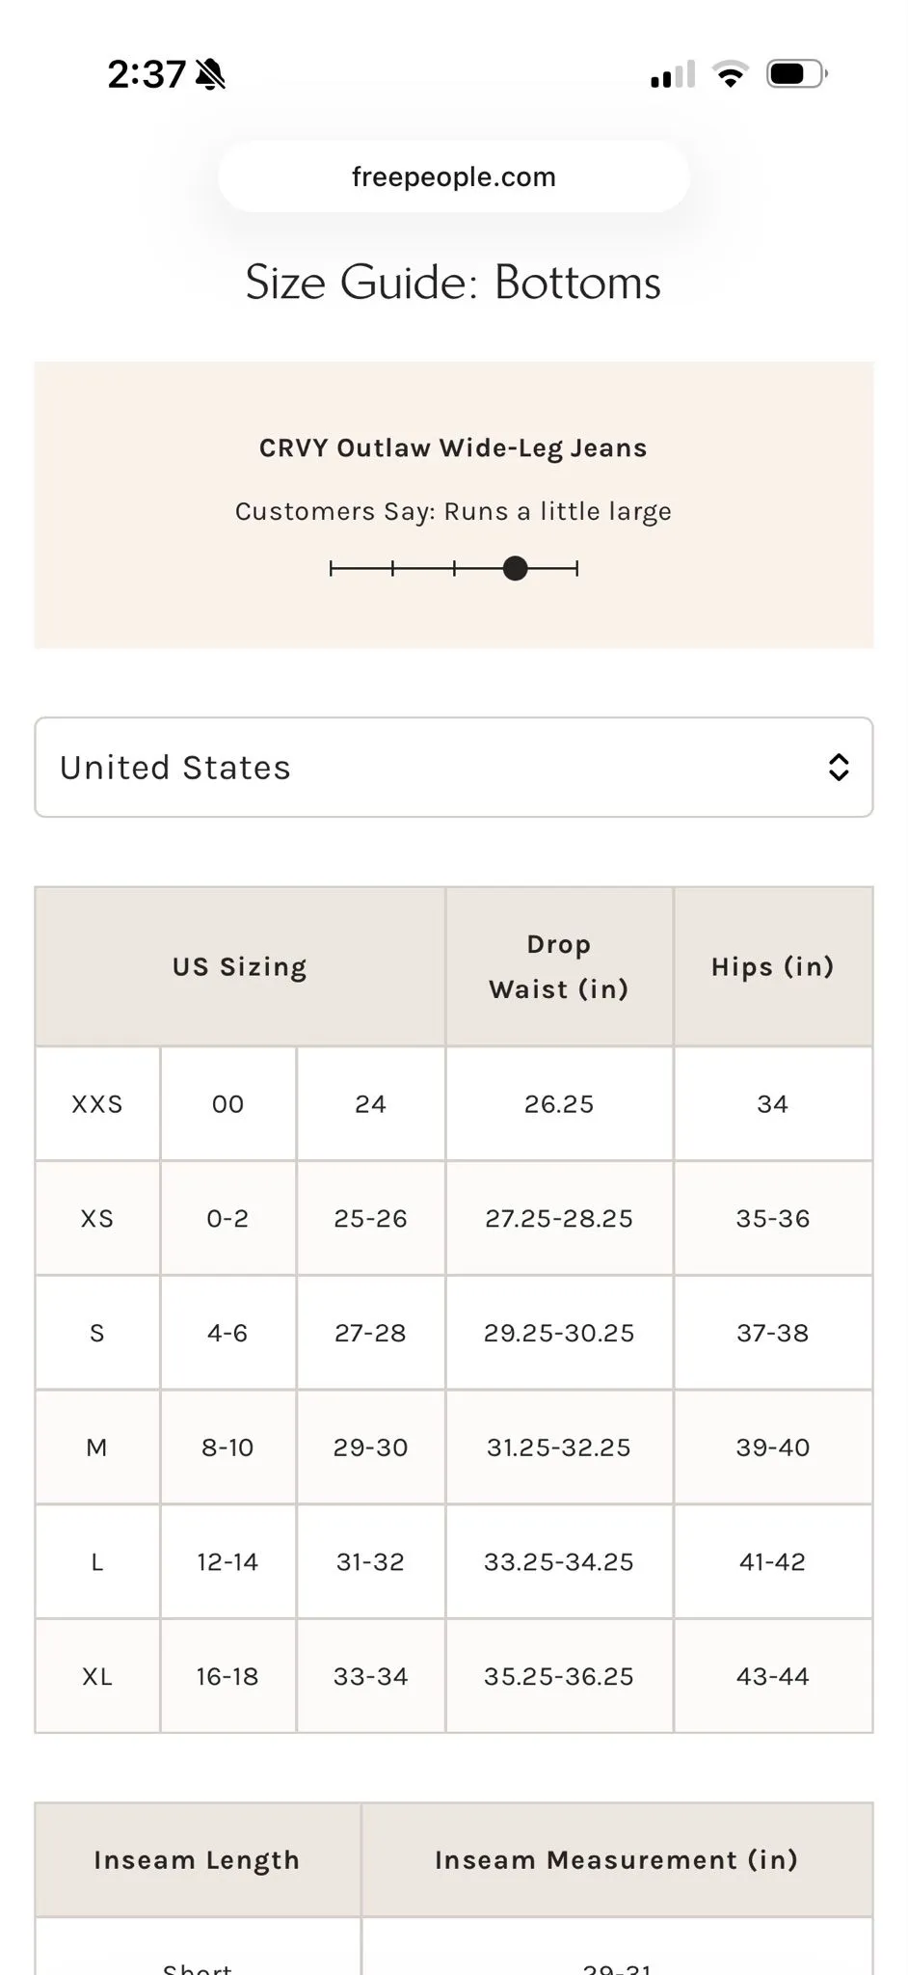Select the Drop Waist (in) header

(x=559, y=966)
